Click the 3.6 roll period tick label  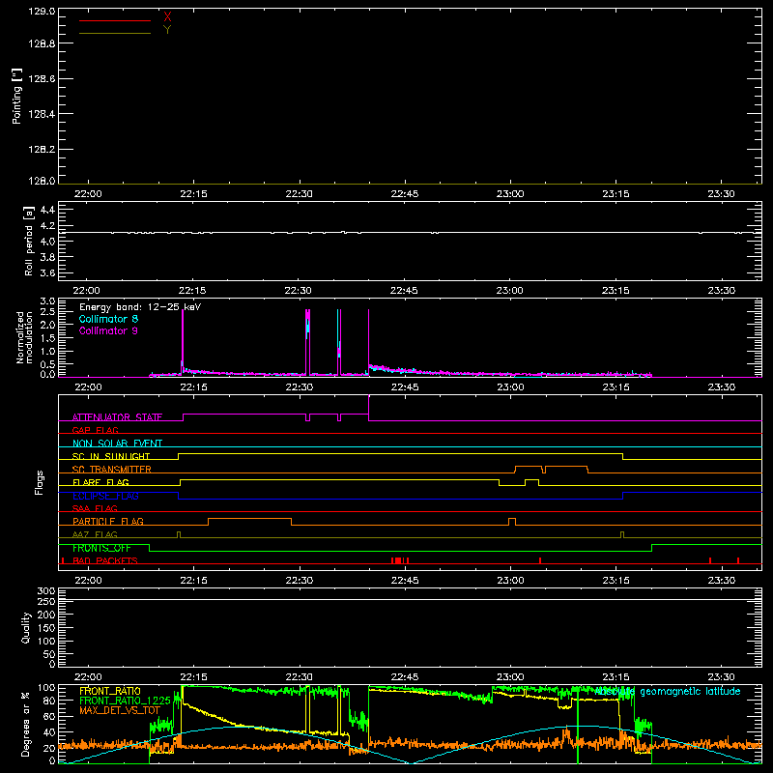(x=47, y=272)
